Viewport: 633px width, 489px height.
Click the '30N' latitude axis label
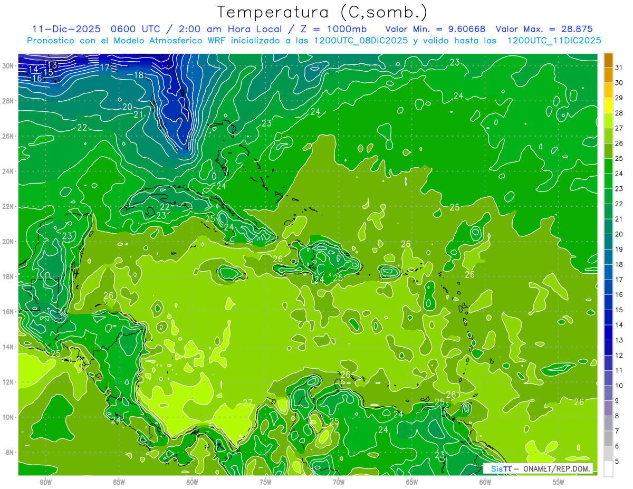tap(8, 66)
